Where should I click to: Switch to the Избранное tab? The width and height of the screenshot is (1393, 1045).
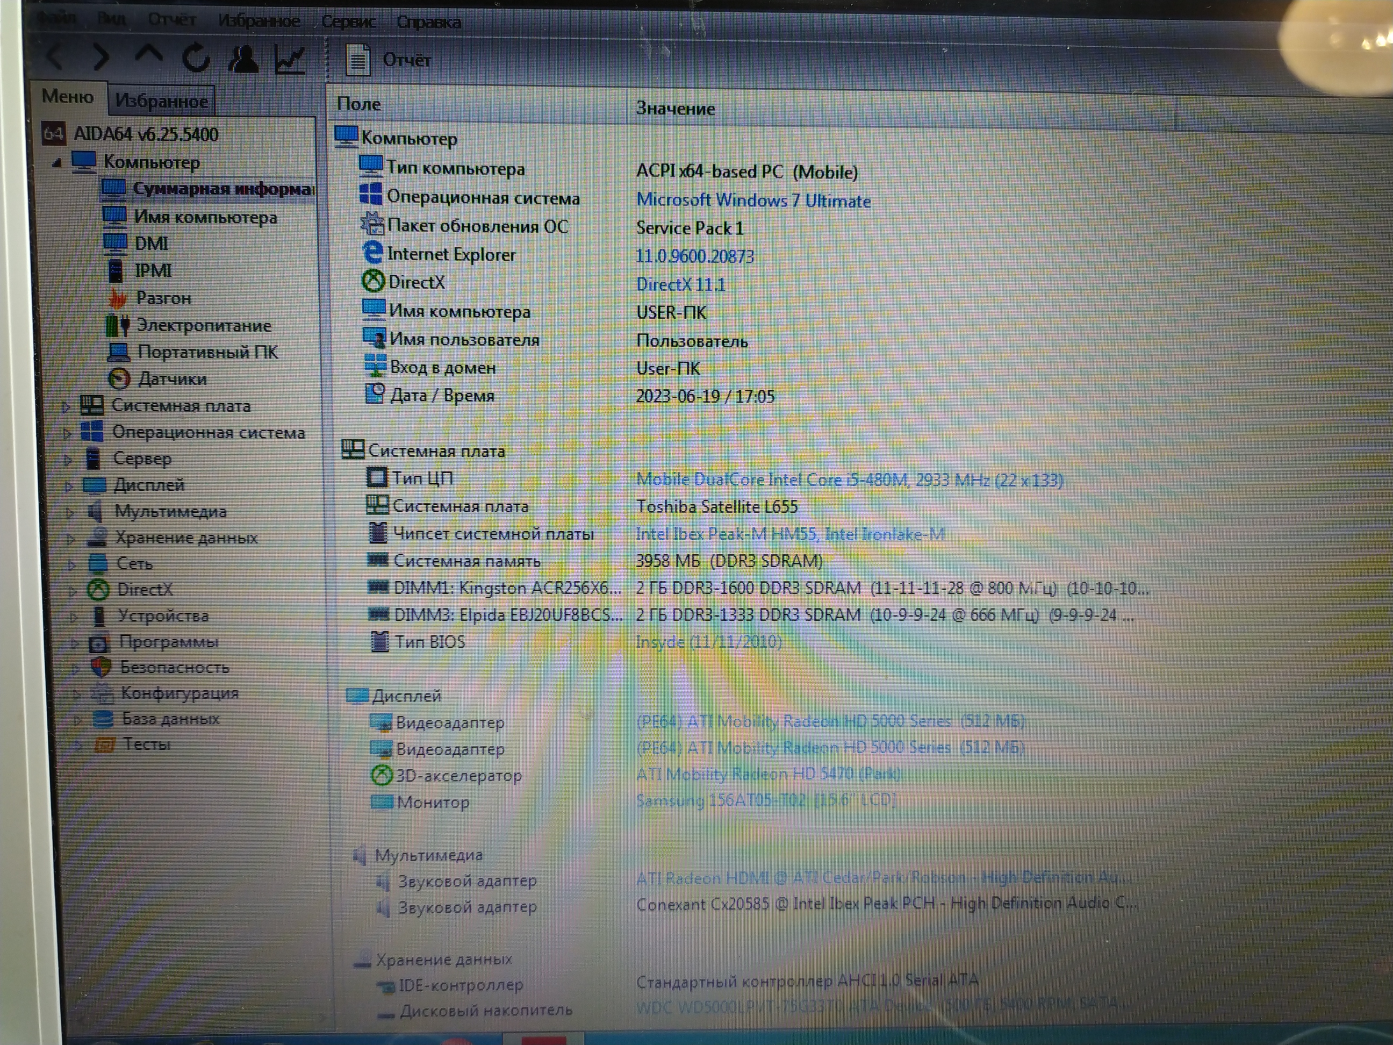pos(161,101)
